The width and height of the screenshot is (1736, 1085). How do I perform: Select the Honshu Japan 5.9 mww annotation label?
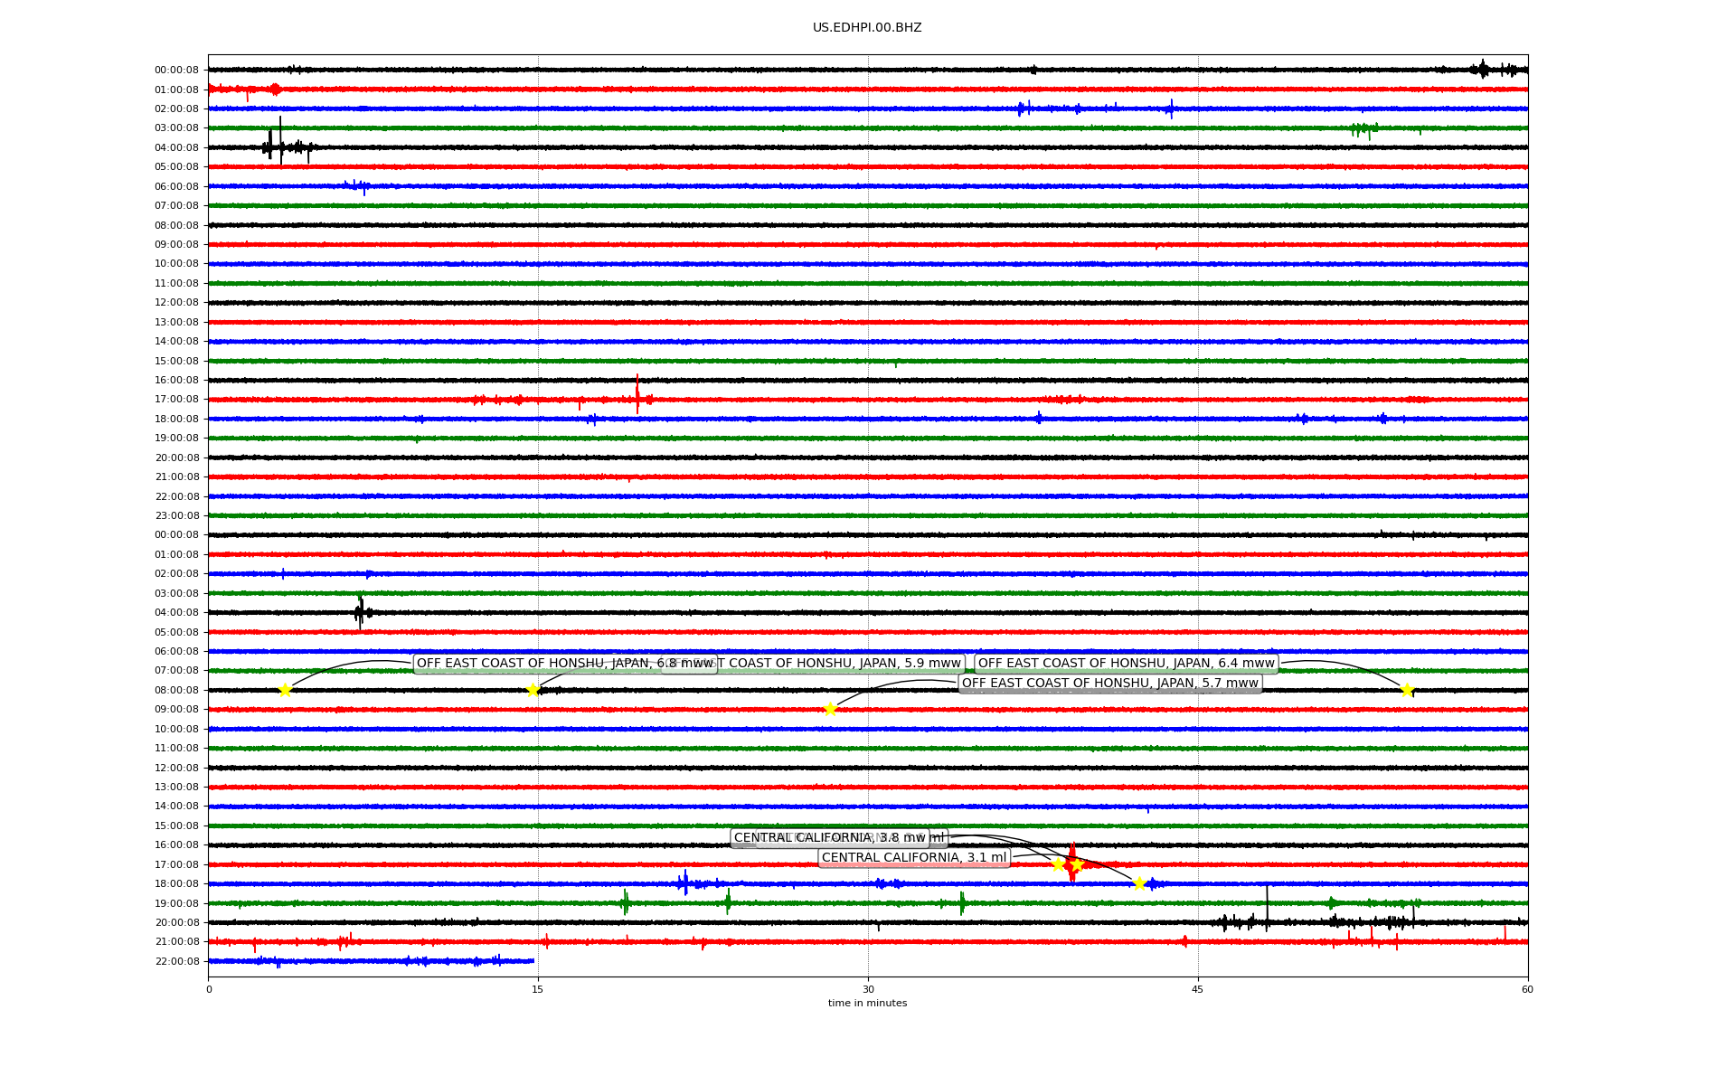pyautogui.click(x=841, y=664)
